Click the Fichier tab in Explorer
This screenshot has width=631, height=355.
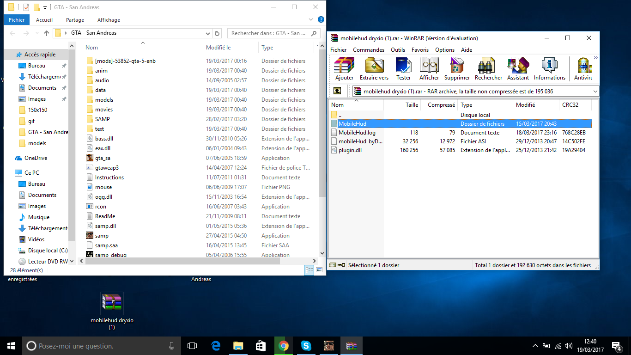[17, 20]
